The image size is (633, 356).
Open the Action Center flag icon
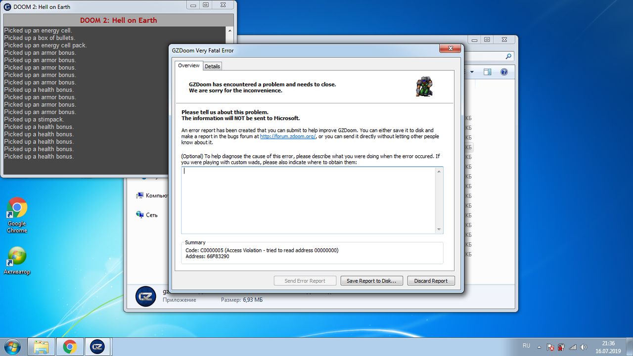(550, 347)
